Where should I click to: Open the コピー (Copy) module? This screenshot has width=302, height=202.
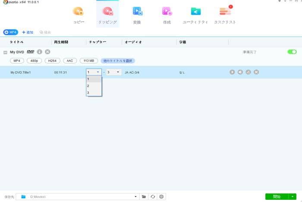click(79, 15)
